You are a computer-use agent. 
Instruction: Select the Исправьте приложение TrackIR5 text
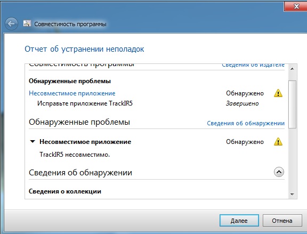click(85, 103)
